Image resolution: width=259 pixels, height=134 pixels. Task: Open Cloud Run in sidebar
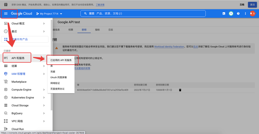18,129
